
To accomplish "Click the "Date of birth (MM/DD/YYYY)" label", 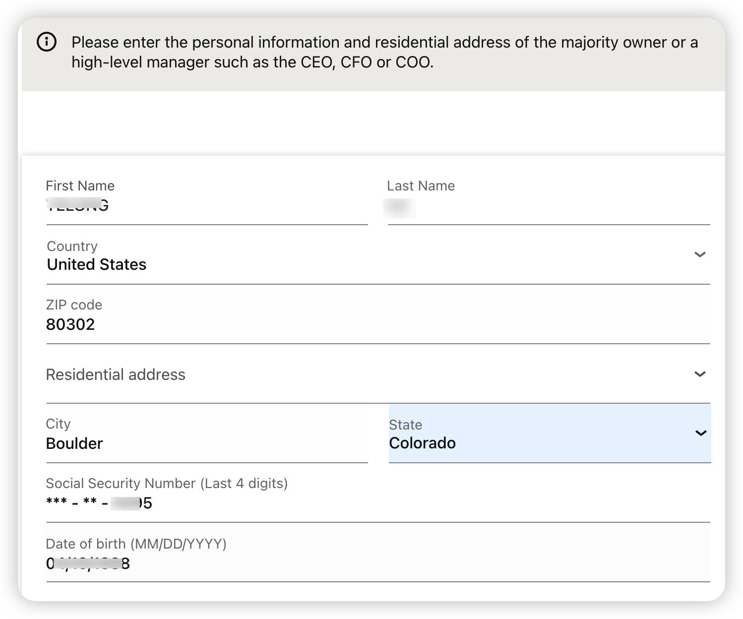I will click(136, 544).
